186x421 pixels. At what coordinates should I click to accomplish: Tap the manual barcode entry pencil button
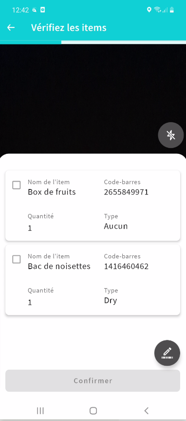click(x=167, y=353)
